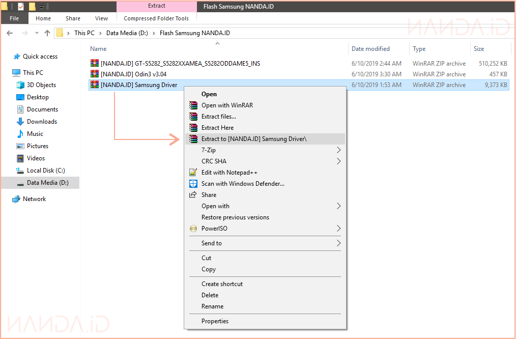516x339 pixels.
Task: Click the Share icon in context menu
Action: pyautogui.click(x=193, y=195)
